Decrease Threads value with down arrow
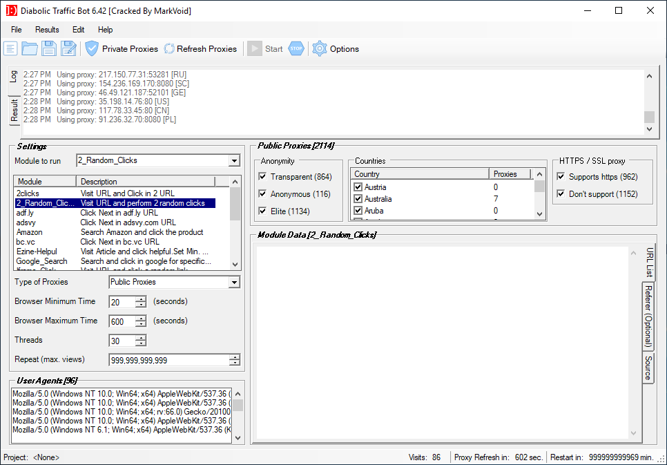The width and height of the screenshot is (667, 465). click(x=141, y=343)
